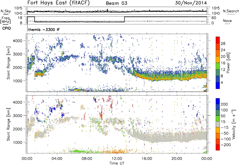Select the 'themis -3300 IF' text
The height and width of the screenshot is (165, 239).
[44, 29]
